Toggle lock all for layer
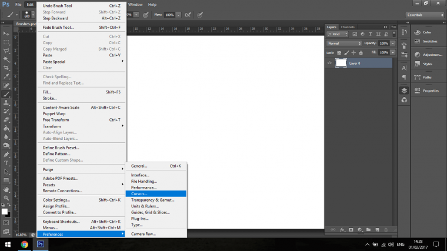Viewport: 447px width, 251px height. coord(361,53)
